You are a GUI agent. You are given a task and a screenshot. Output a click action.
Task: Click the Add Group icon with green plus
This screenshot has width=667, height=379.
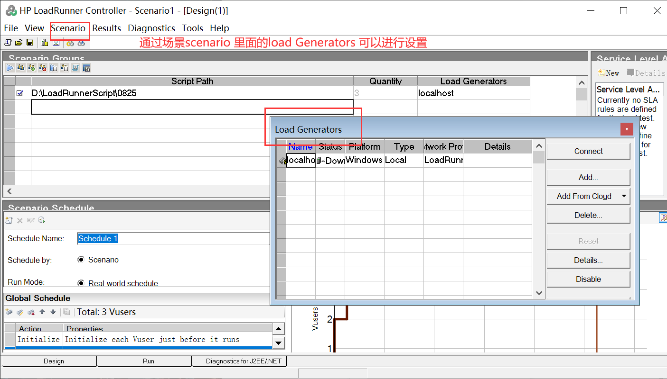[x=32, y=68]
